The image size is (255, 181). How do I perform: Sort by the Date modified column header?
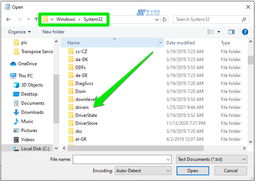(x=180, y=43)
